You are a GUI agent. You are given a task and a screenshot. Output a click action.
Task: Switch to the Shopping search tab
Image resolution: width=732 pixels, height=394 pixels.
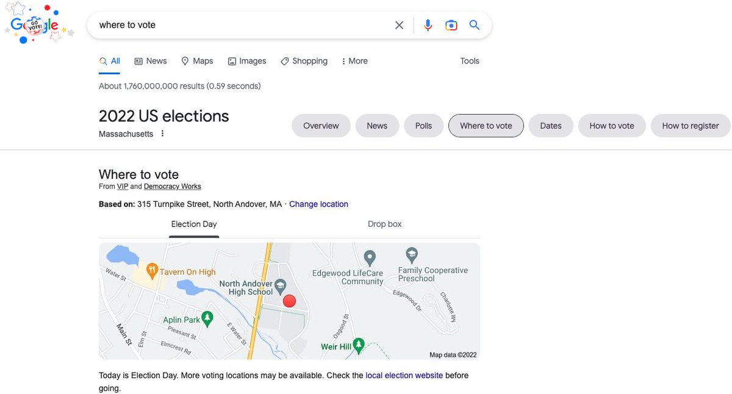pos(304,61)
